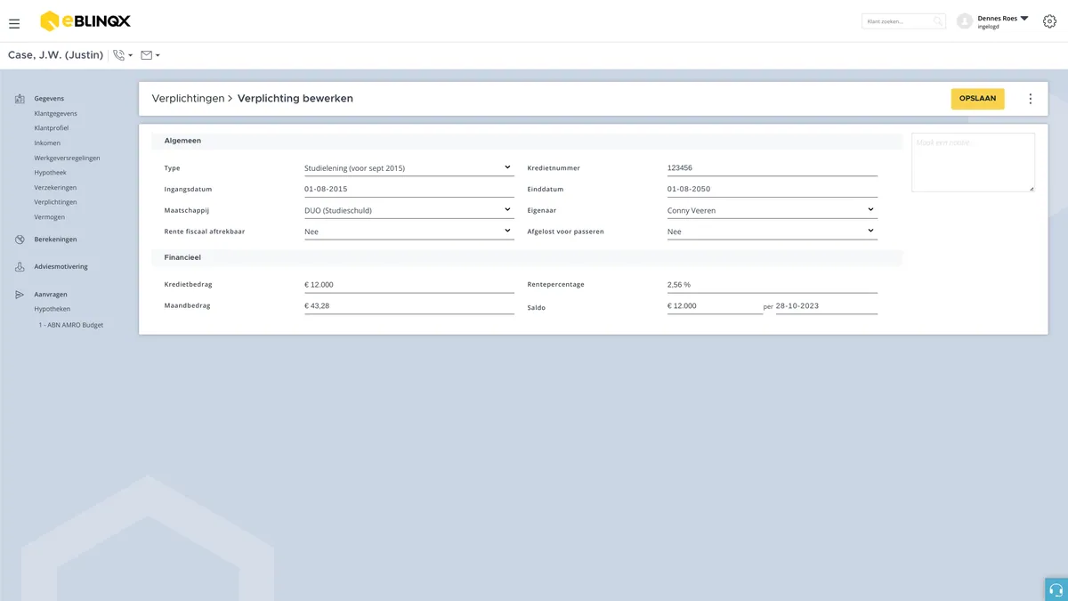Click the Verplichtingen breadcrumb link
Screen dimensions: 1068x601
coord(188,99)
